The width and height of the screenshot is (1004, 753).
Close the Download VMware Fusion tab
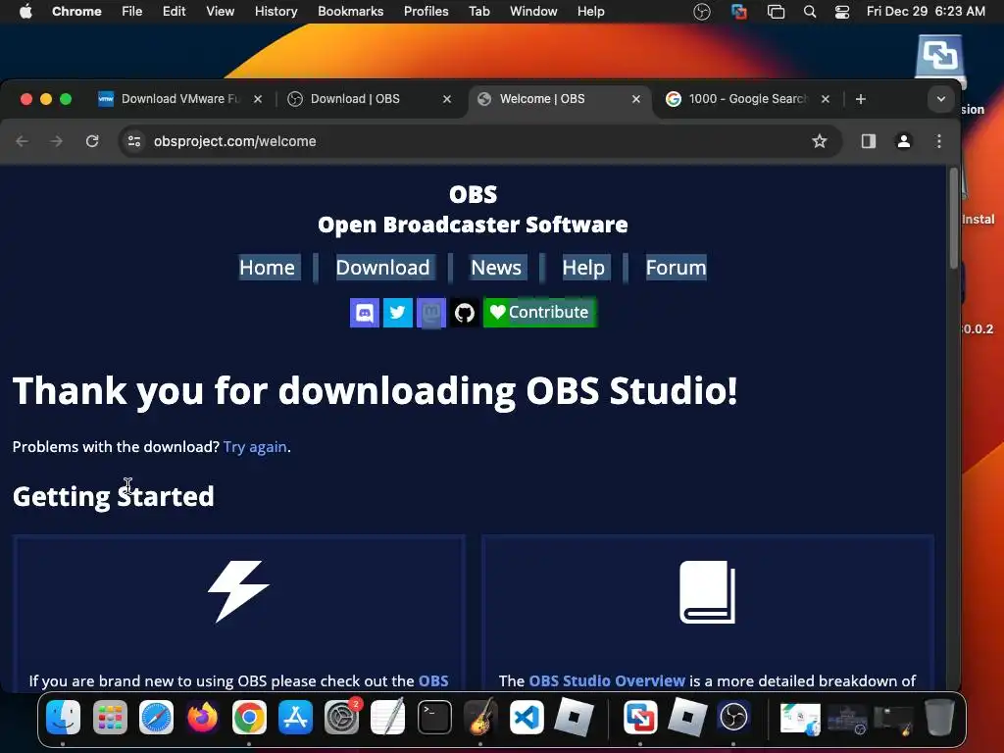pos(258,99)
